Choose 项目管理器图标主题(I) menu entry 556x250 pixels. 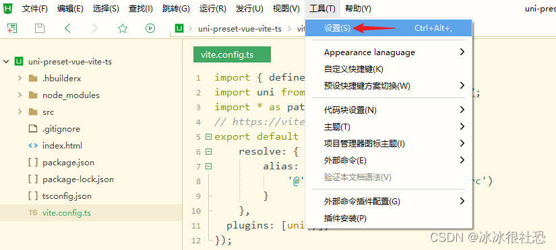pos(389,144)
